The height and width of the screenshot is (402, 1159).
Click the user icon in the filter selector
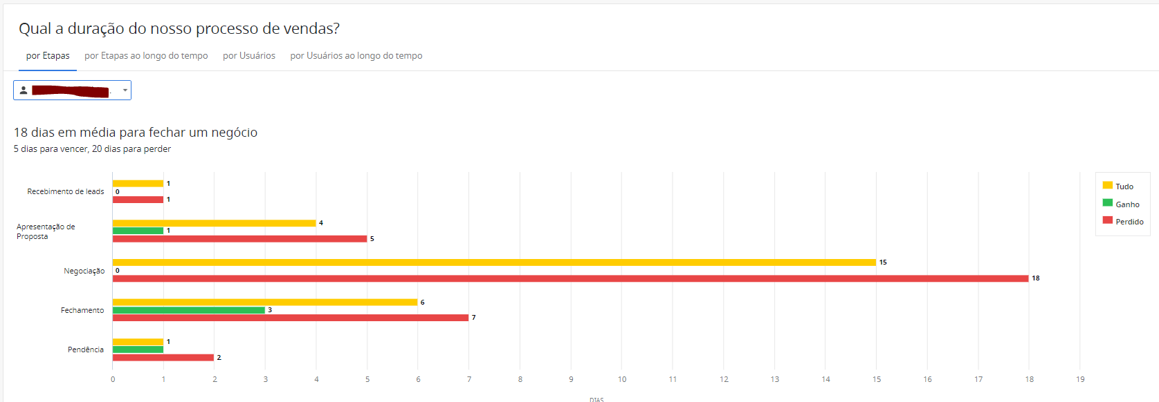(x=24, y=90)
